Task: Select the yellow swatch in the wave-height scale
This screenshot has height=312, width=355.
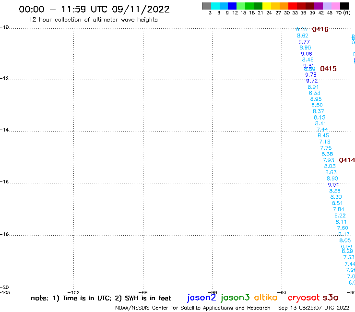Action: pyautogui.click(x=267, y=6)
